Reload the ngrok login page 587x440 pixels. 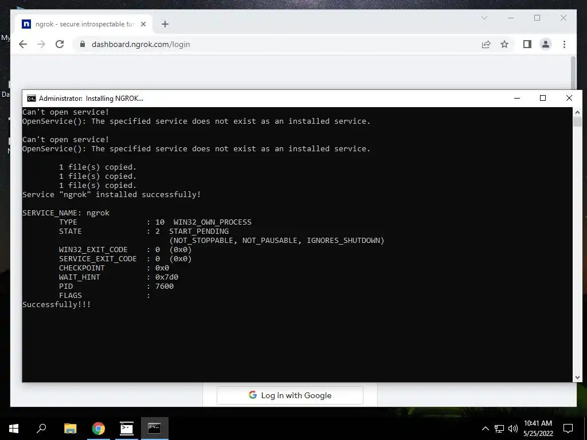60,44
